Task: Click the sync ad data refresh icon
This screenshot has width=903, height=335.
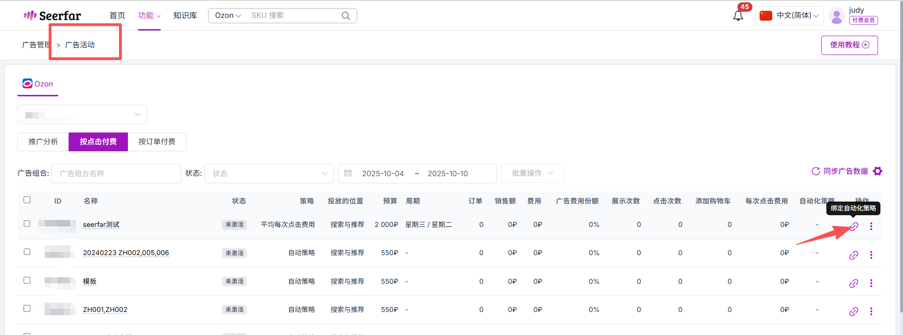Action: click(816, 171)
